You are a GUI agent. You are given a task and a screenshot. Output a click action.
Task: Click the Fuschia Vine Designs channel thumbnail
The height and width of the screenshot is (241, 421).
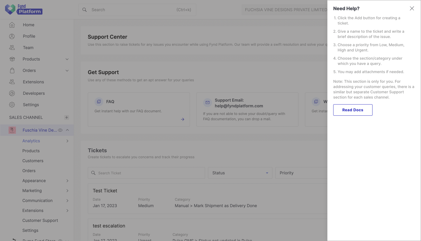click(x=12, y=130)
